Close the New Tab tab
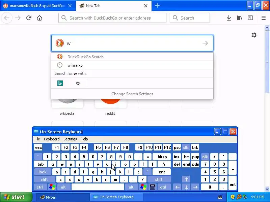Screen dimensions: 270x202 (x=146, y=6)
